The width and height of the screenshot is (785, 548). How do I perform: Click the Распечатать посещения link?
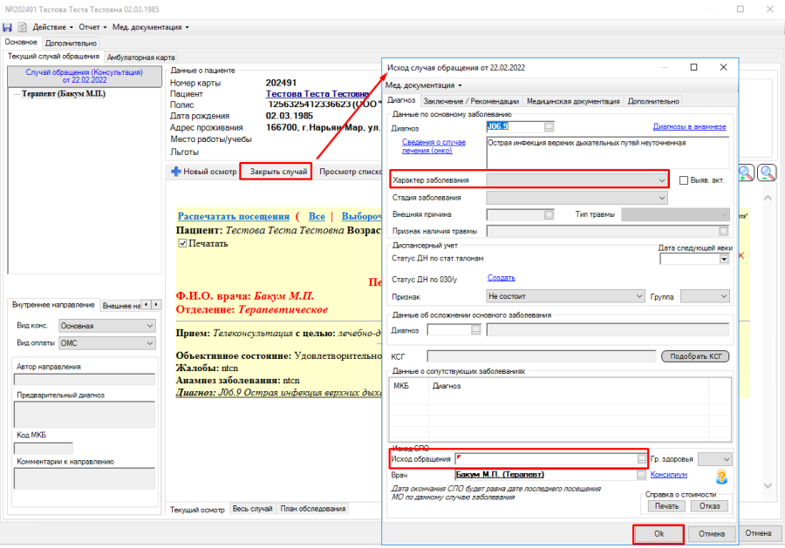[x=233, y=216]
